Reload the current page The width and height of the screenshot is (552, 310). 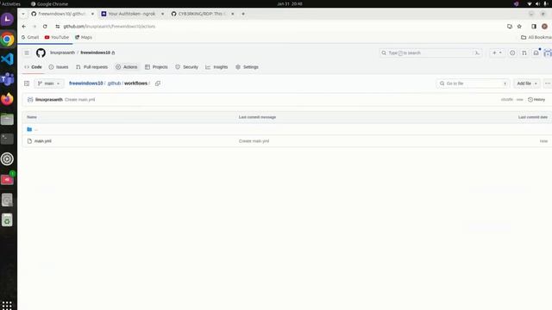tap(45, 27)
